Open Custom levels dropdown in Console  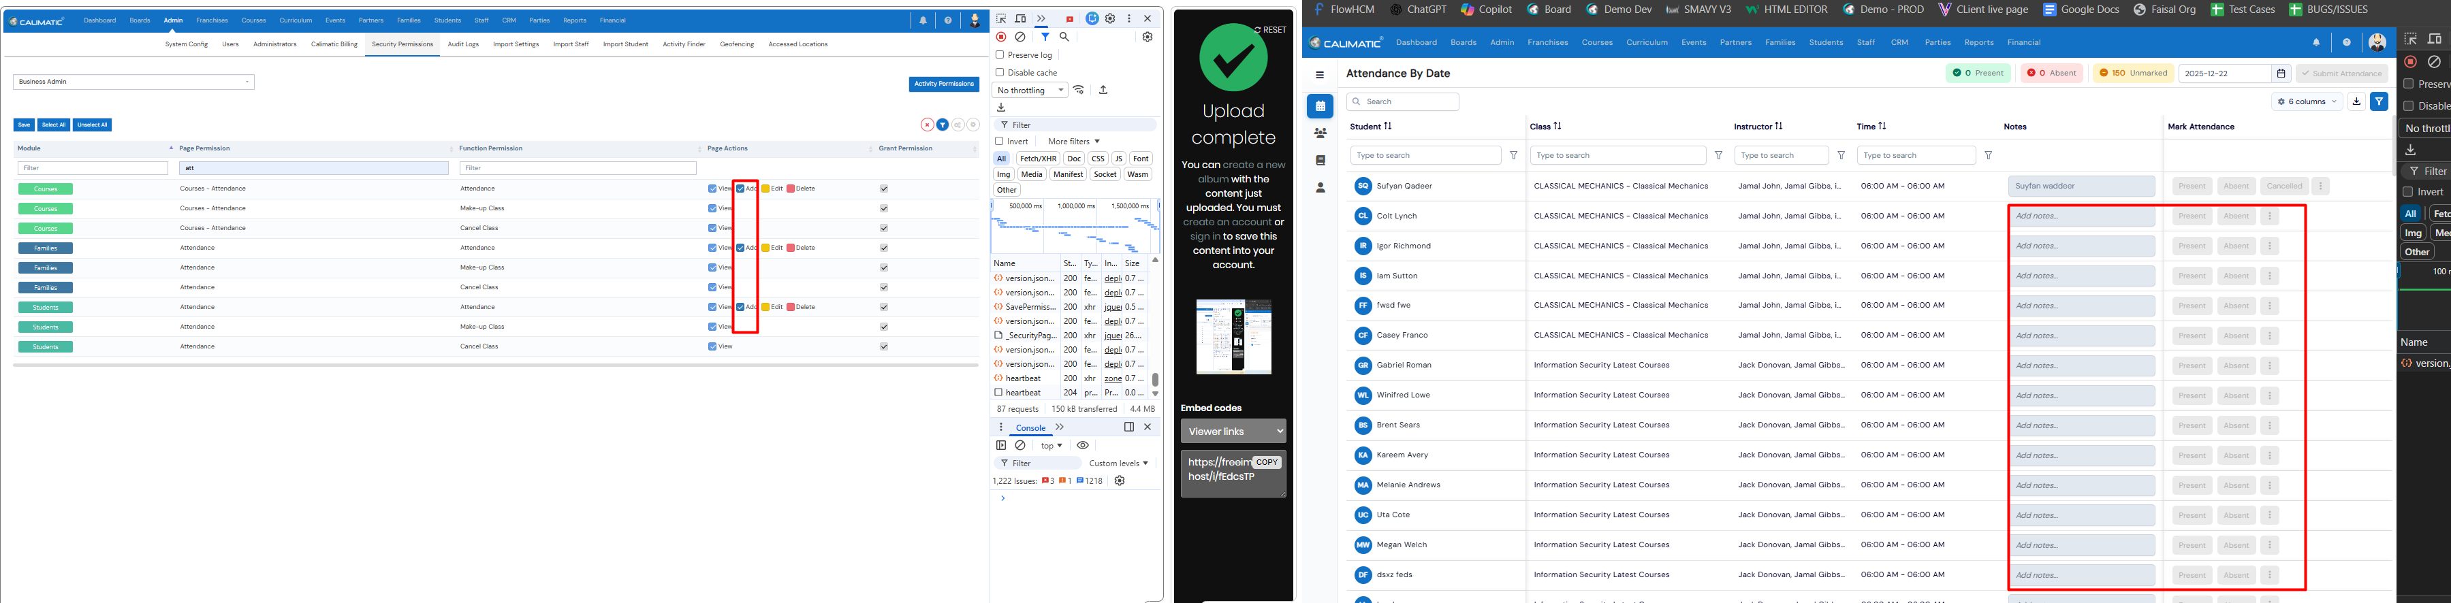tap(1119, 463)
